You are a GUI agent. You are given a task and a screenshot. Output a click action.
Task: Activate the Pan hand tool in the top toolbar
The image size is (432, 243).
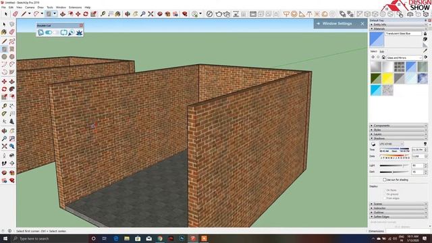(x=135, y=13)
